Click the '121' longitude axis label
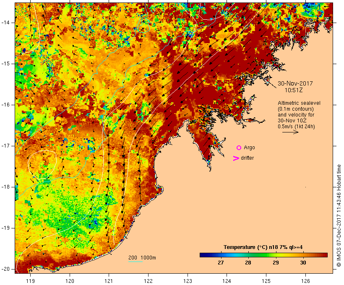 click(109, 281)
